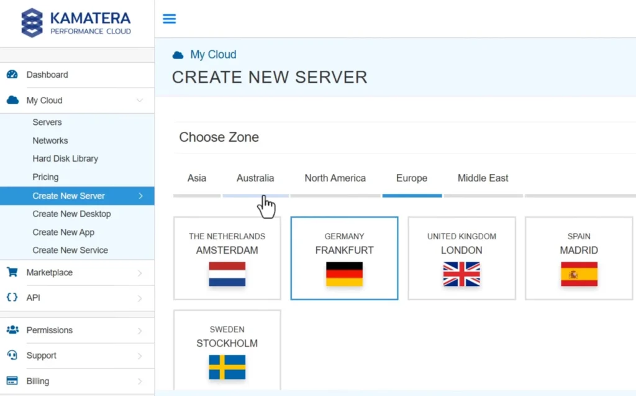Switch to the Asia zone tab
The image size is (636, 396).
click(x=196, y=178)
